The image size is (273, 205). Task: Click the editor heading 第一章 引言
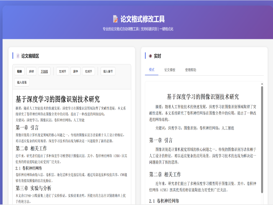(x=27, y=127)
